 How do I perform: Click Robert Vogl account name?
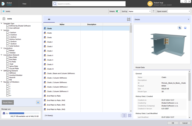click(158, 3)
